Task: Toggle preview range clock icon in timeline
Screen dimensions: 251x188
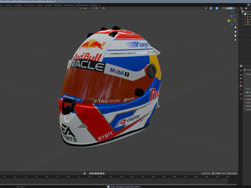Action: click(x=213, y=173)
